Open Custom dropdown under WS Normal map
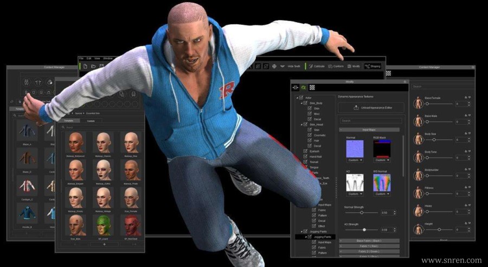Viewport: 488px width, 267px height. 382,194
